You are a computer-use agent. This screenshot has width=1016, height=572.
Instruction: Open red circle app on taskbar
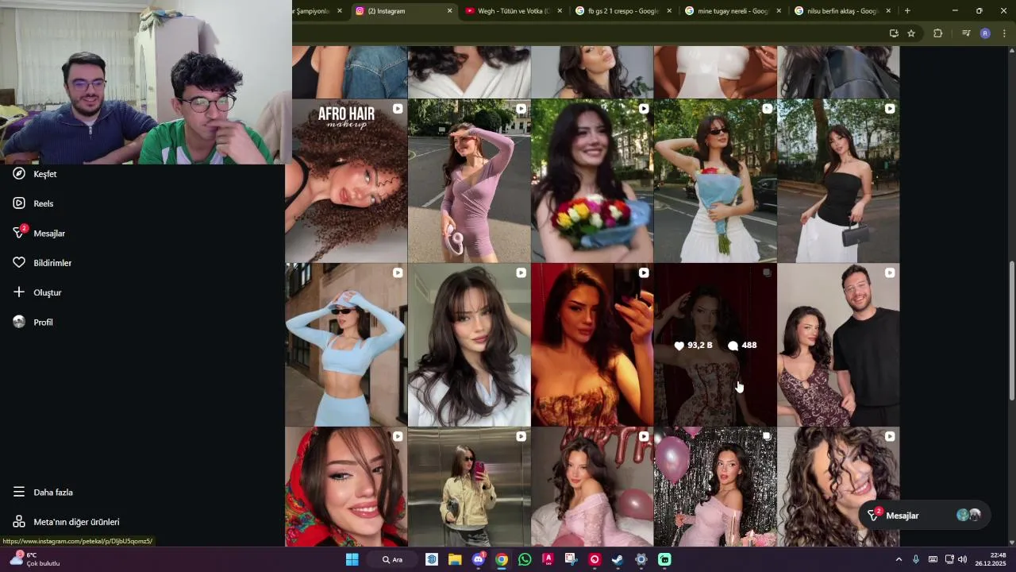click(595, 559)
